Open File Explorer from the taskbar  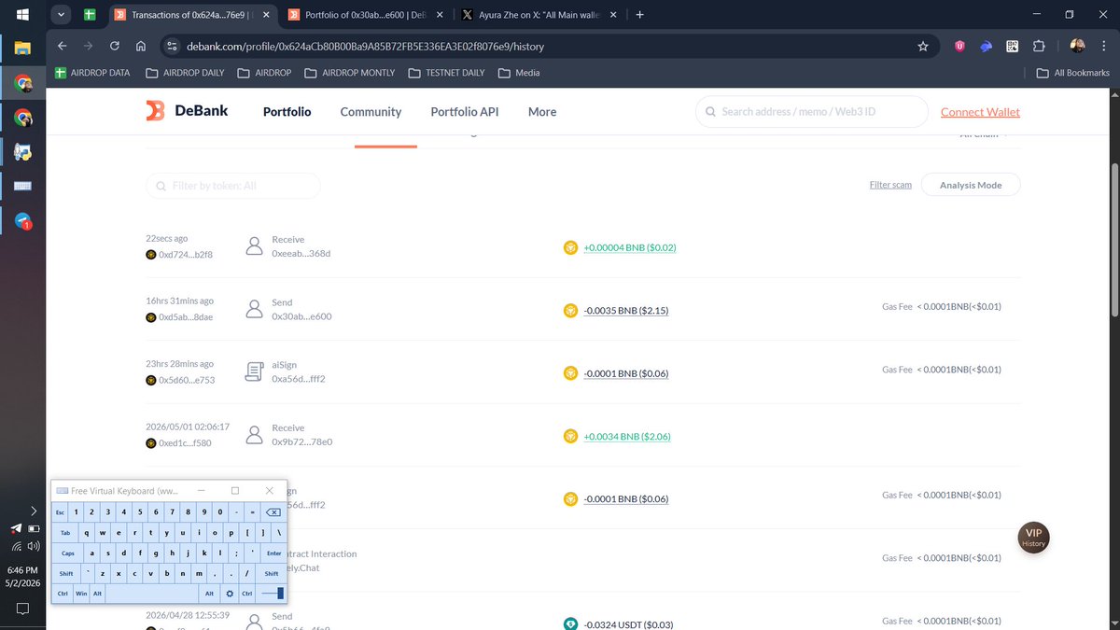(x=22, y=49)
